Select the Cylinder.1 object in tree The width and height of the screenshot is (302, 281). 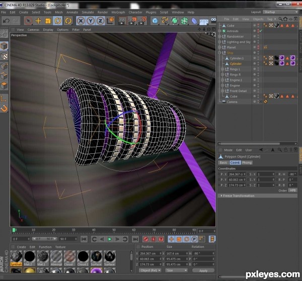237,58
